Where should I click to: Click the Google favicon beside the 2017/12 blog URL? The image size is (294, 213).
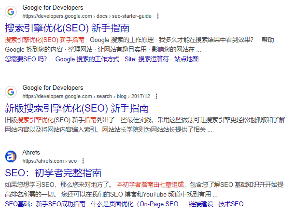pos(11,92)
